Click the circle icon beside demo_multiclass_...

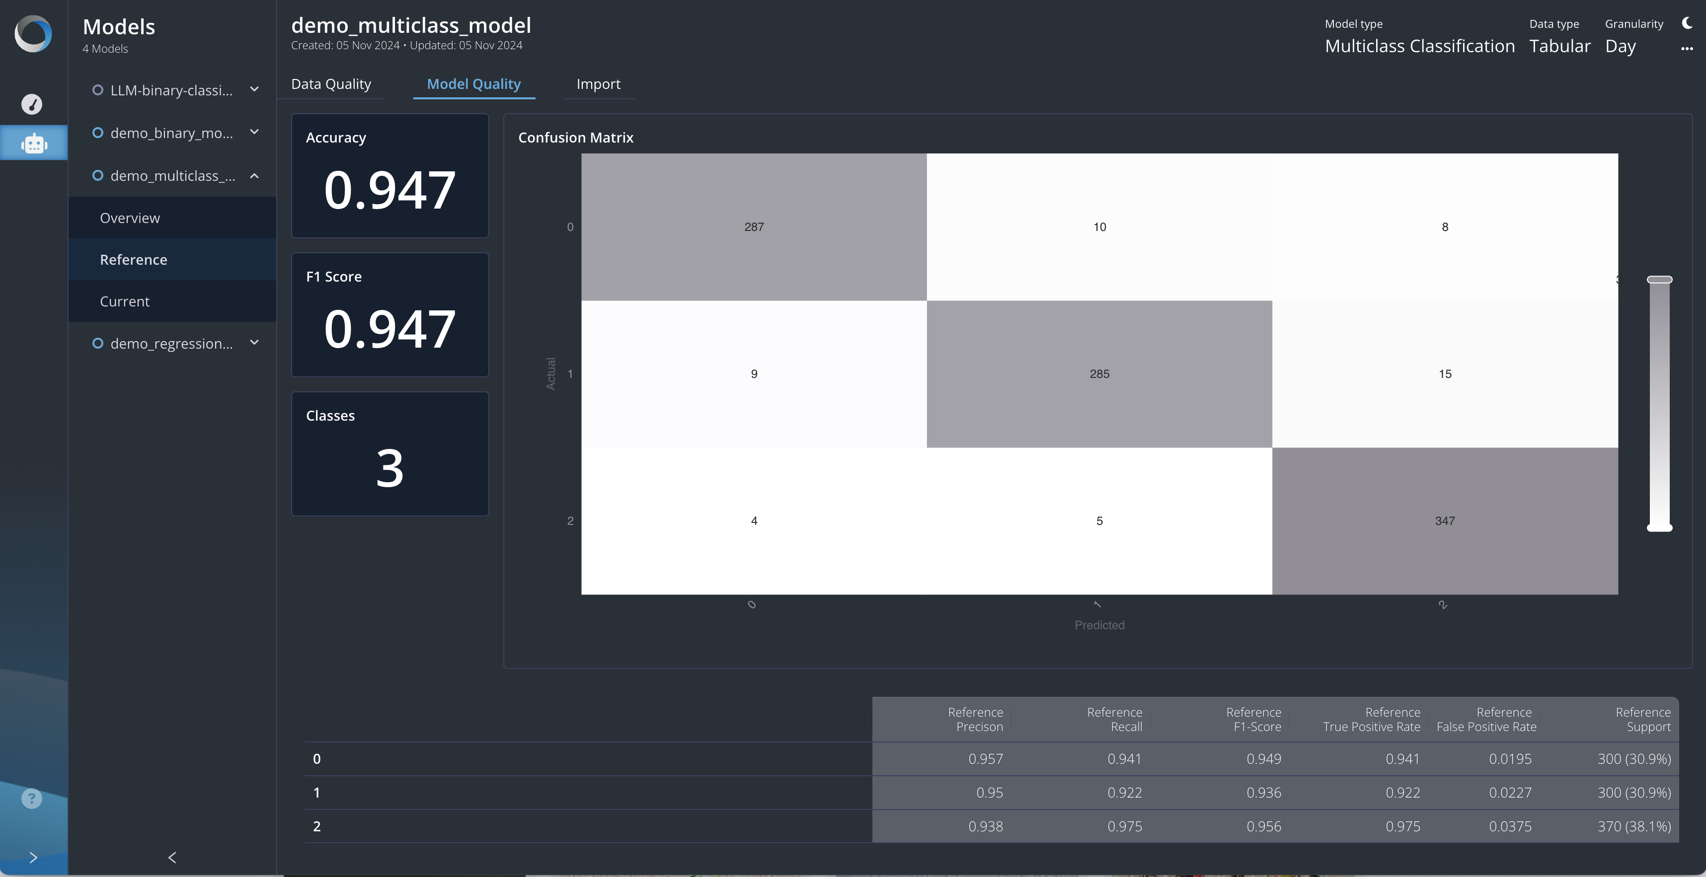pyautogui.click(x=97, y=175)
